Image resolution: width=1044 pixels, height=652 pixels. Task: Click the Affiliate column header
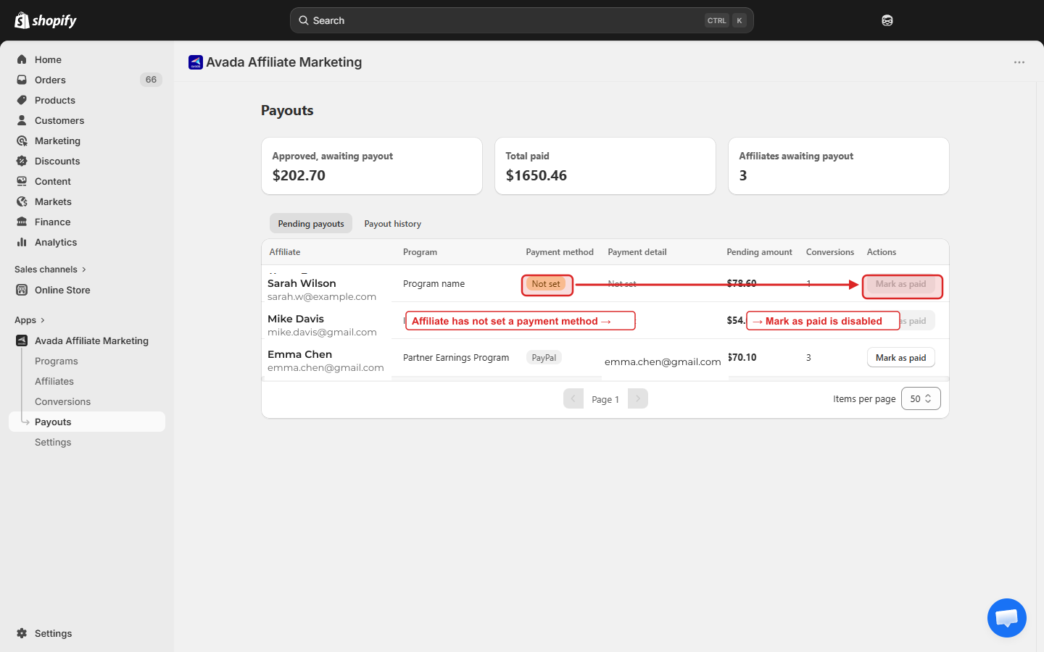[x=285, y=252]
